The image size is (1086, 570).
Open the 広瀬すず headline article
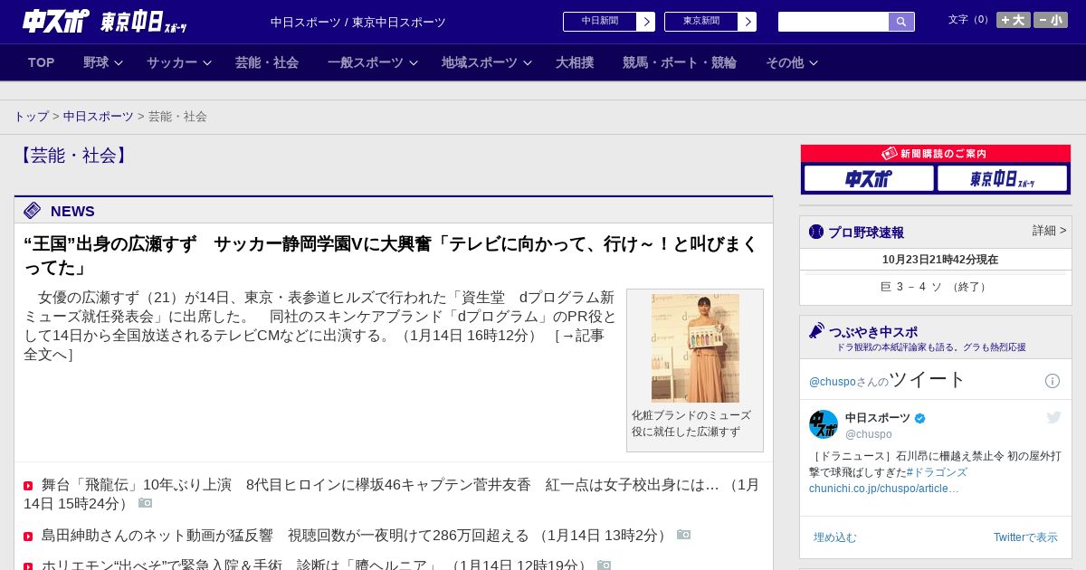(x=391, y=256)
